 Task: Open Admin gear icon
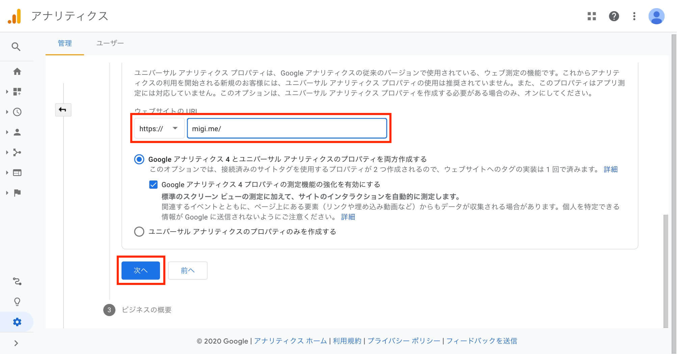(17, 322)
